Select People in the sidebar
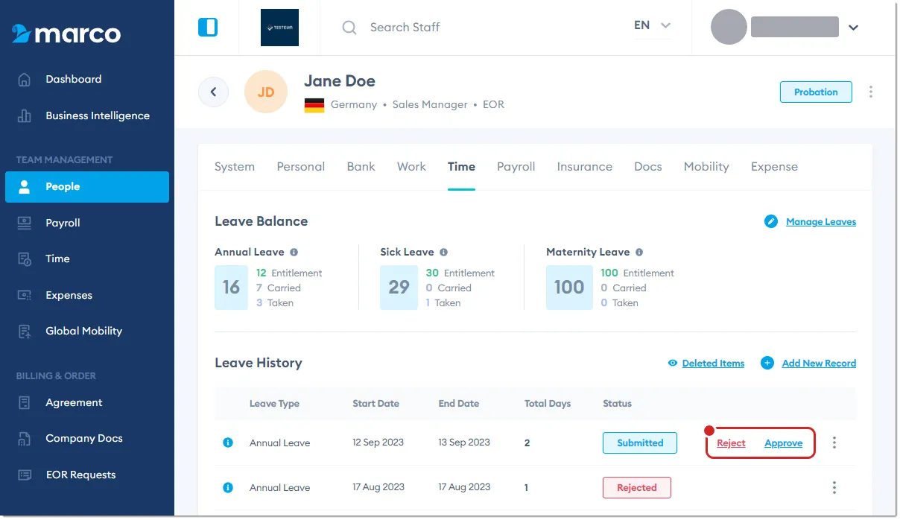The height and width of the screenshot is (520, 900). [87, 187]
